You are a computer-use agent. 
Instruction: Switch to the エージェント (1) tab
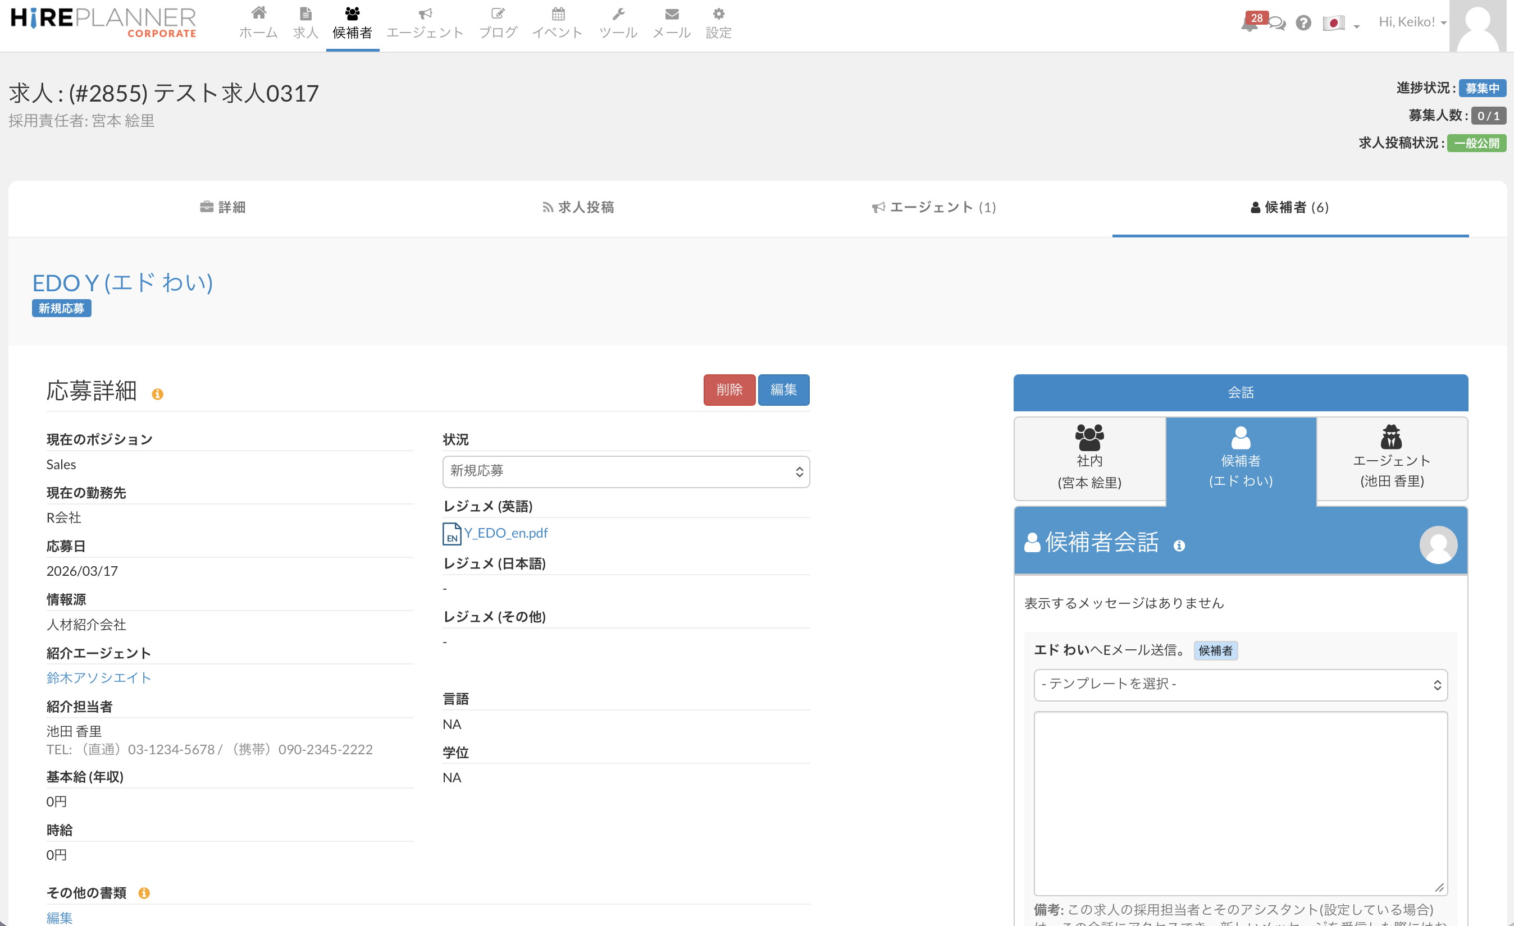click(x=933, y=208)
